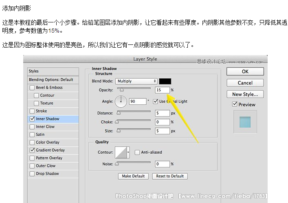Click the New Style... button
The width and height of the screenshot is (288, 203).
(245, 94)
